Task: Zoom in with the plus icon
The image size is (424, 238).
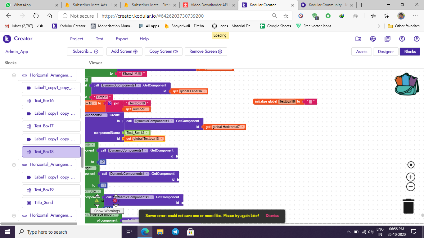Action: [x=411, y=177]
